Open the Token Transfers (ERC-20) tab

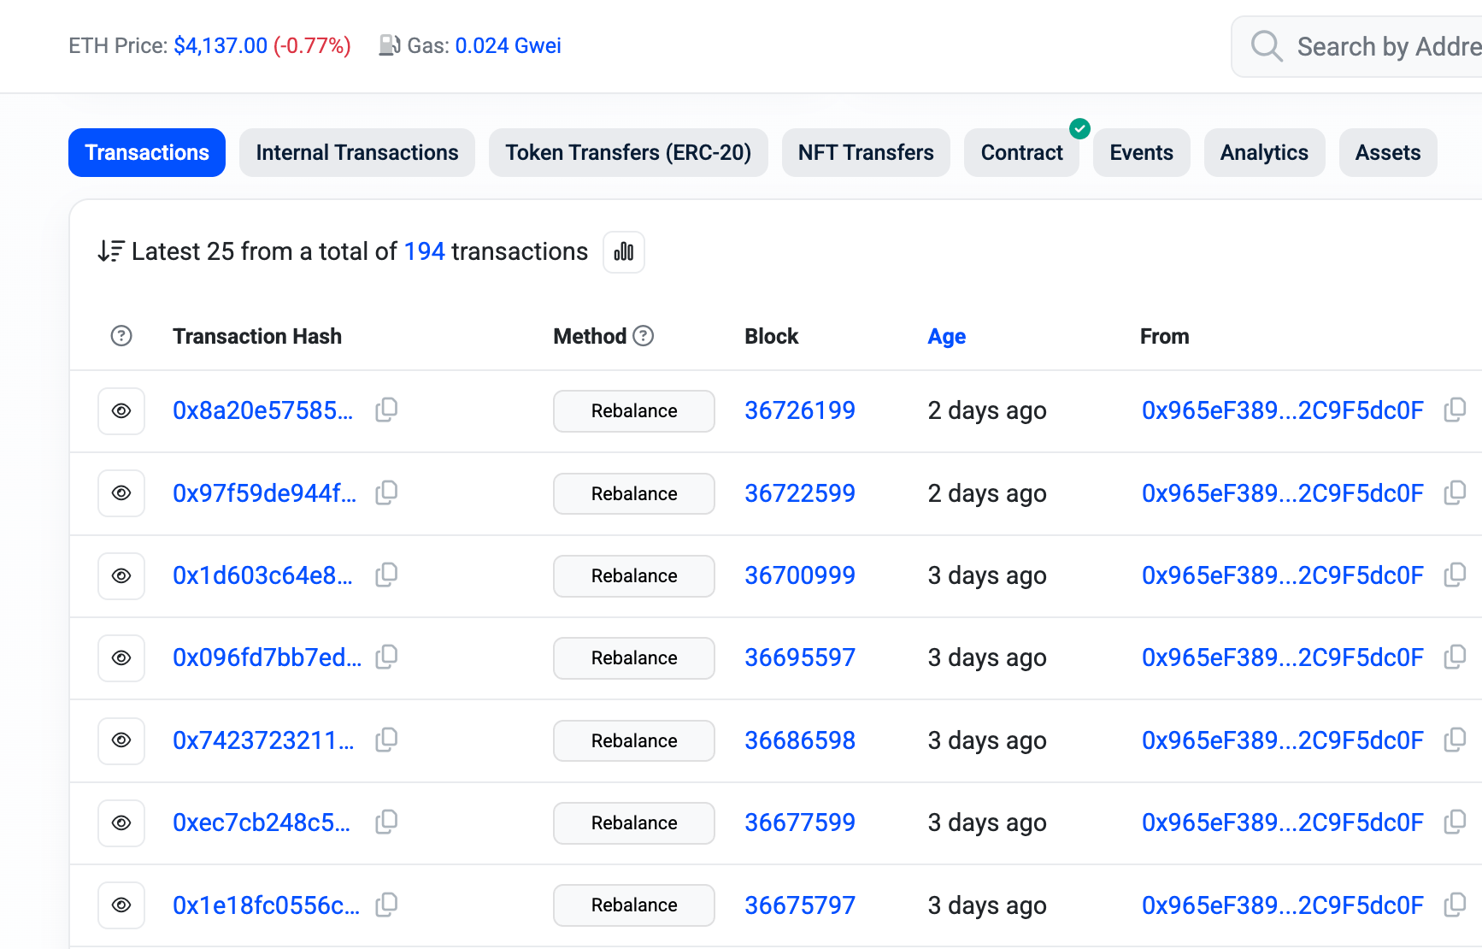(628, 153)
